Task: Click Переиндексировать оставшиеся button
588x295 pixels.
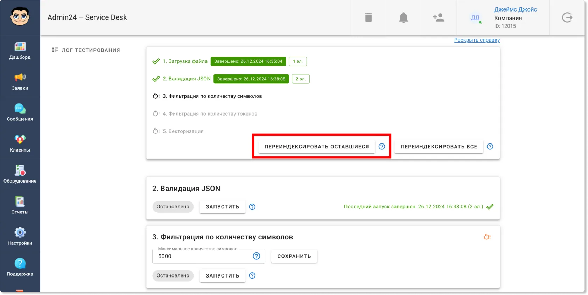Action: point(316,147)
